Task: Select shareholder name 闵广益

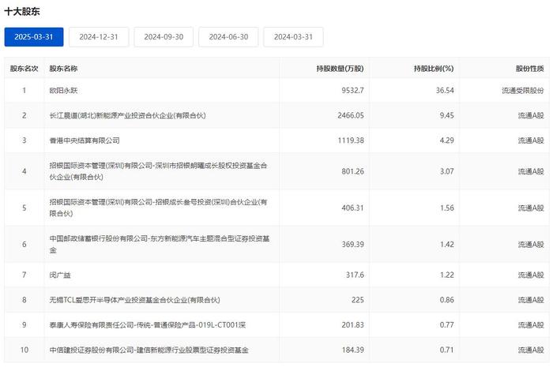Action: coord(60,275)
